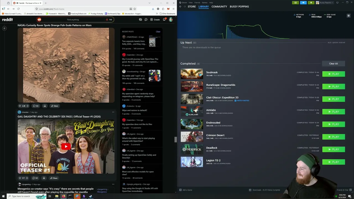Click Reddit page scrollbar thumb

[x=175, y=140]
